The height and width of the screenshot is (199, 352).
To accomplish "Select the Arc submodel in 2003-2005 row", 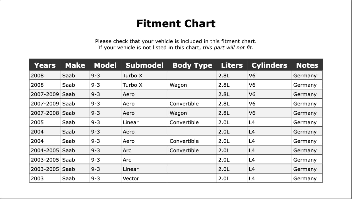I will pos(127,160).
